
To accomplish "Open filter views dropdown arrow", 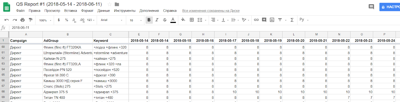I will click(x=285, y=20).
